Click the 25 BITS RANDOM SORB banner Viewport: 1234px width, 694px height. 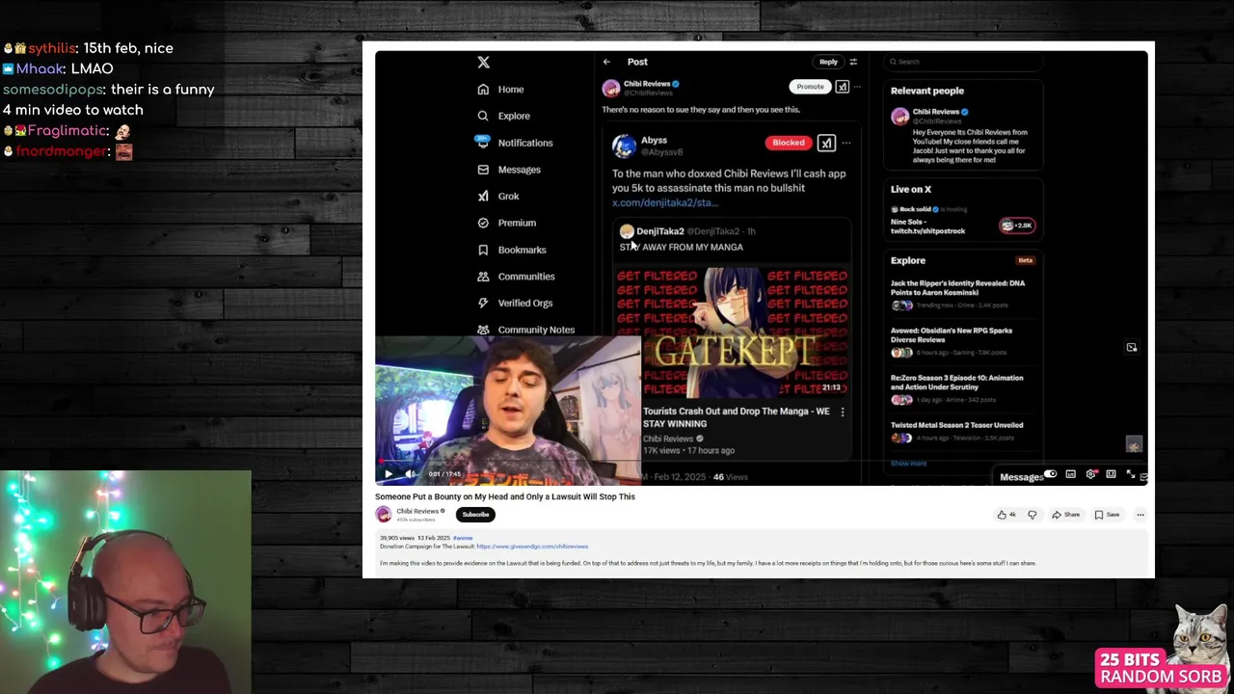coord(1162,668)
